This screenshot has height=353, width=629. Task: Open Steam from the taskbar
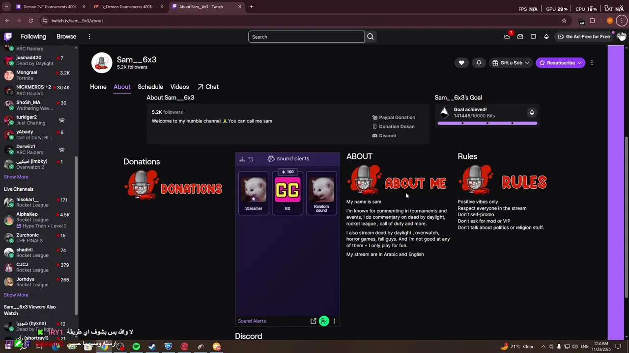coord(152,347)
